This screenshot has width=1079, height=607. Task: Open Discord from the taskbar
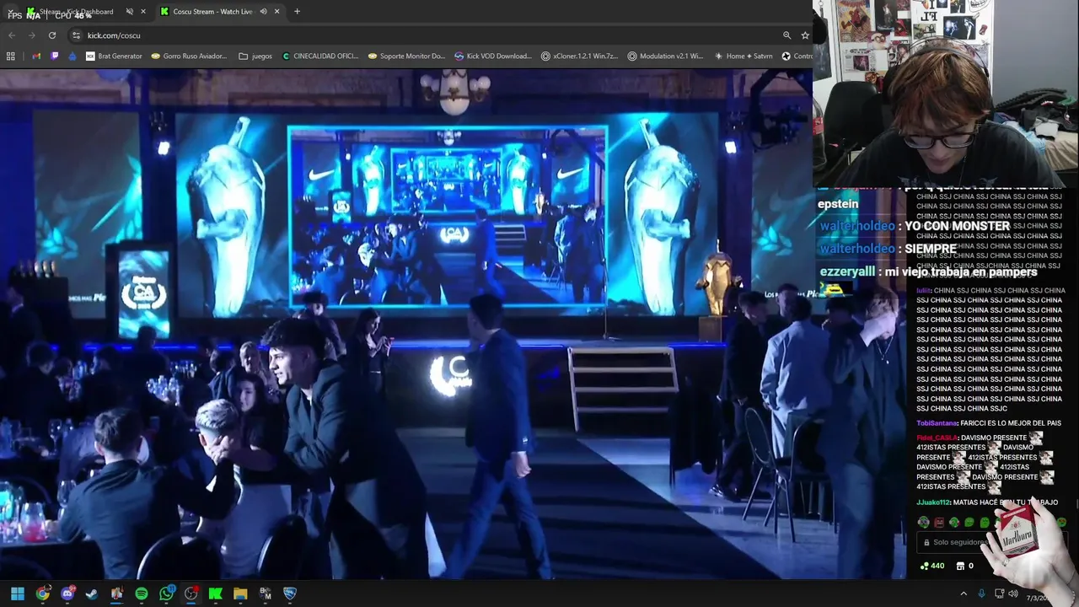(x=67, y=594)
